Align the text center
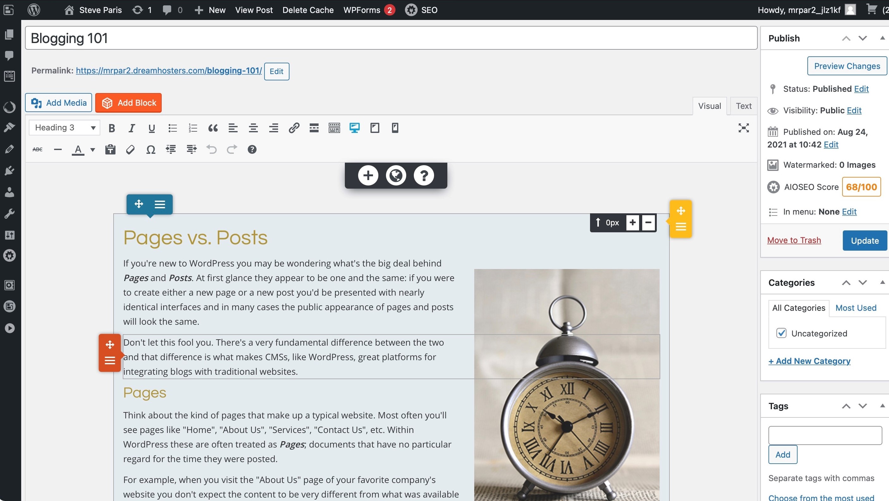The height and width of the screenshot is (501, 889). coord(253,128)
